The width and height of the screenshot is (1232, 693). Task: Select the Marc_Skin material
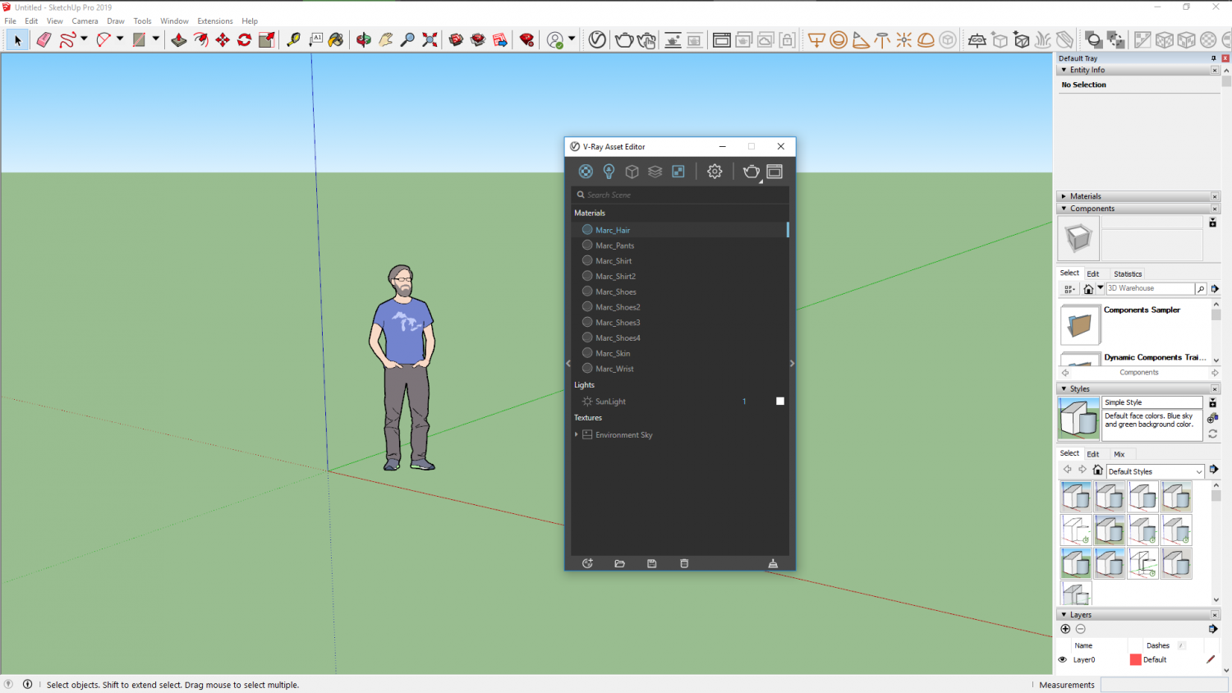pyautogui.click(x=613, y=354)
